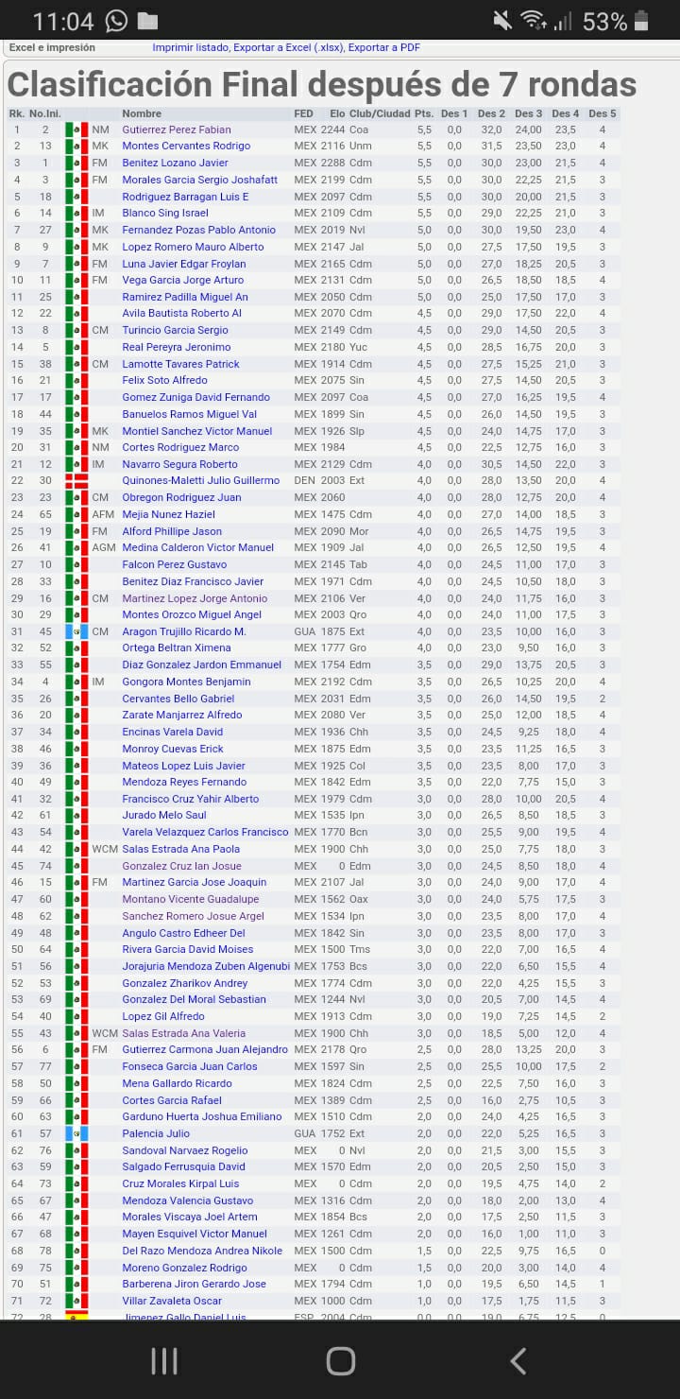680x1399 pixels.
Task: Open player Gutierrez Perez Fabian
Action: 177,130
